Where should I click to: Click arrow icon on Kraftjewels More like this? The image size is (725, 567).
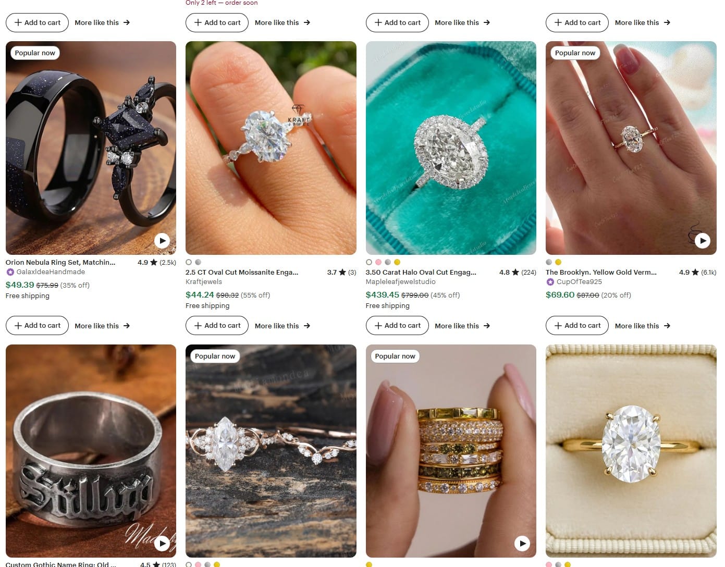307,325
